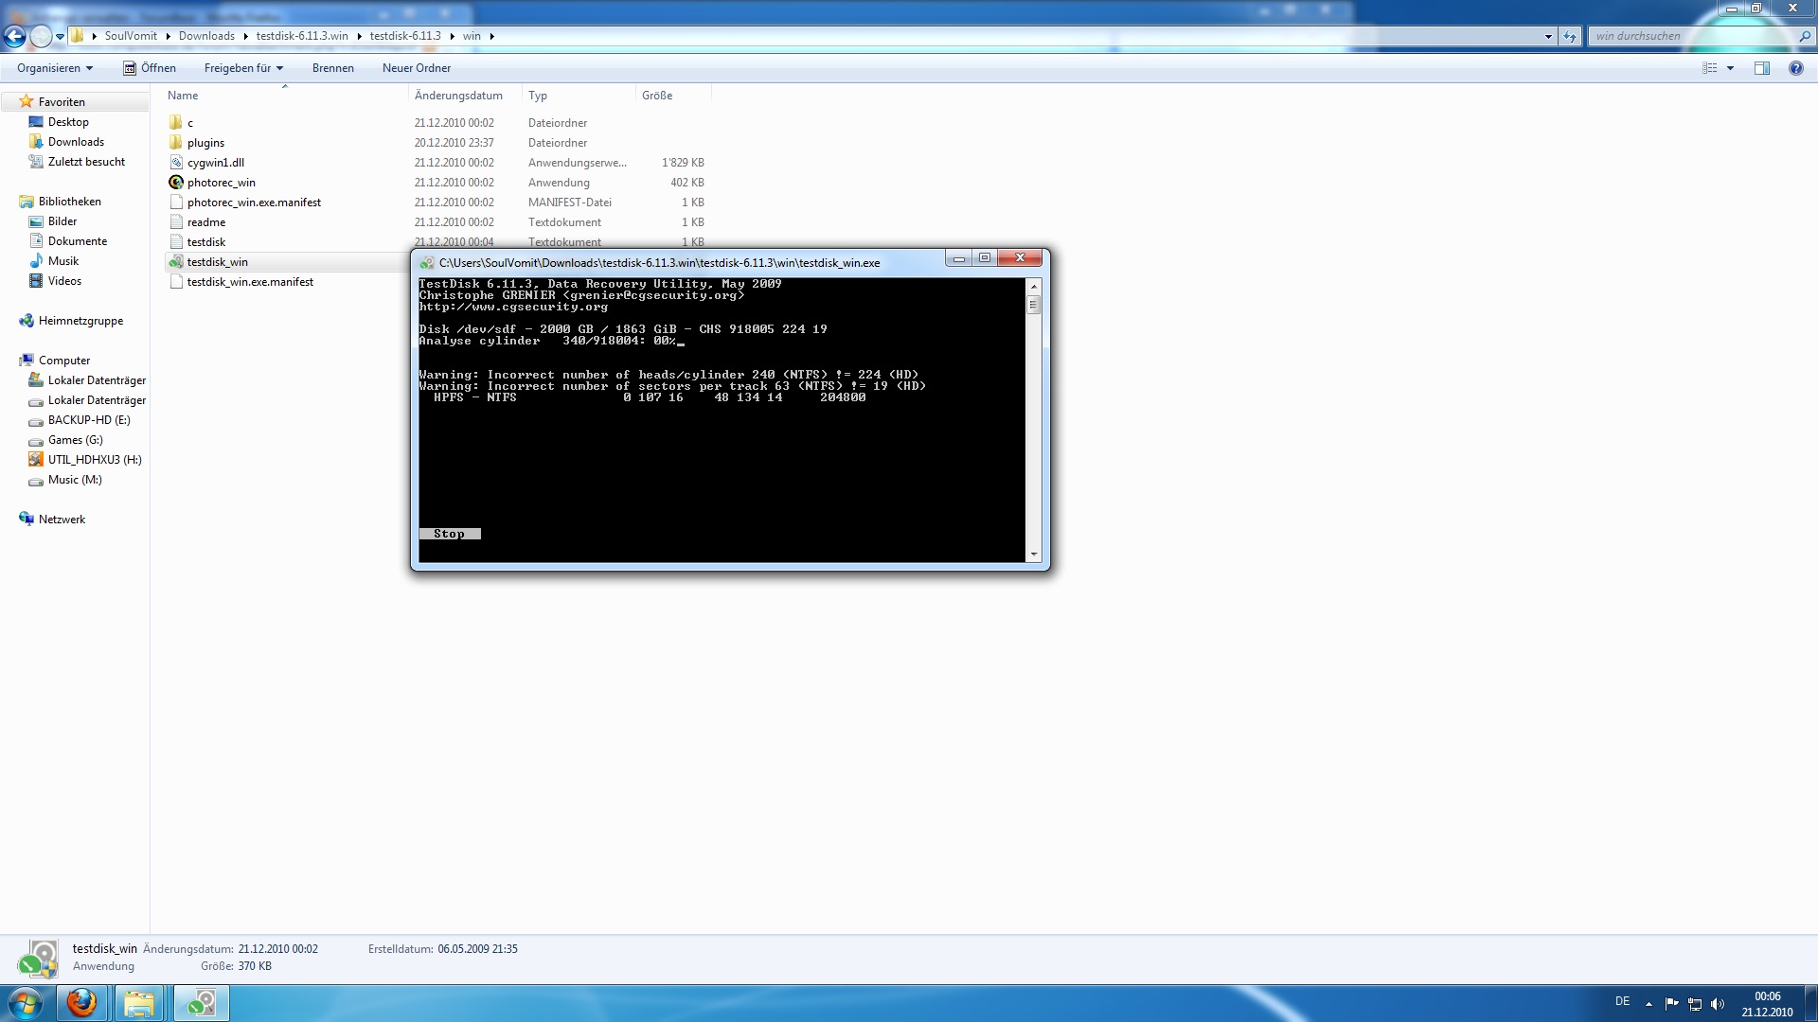Open the Bilder library

point(62,221)
